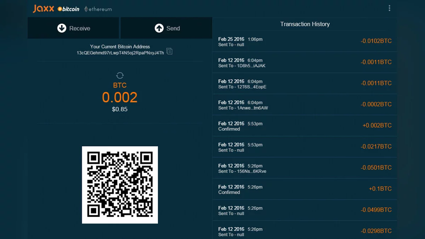425x239 pixels.
Task: Open the Feb 25 2016 1:06pm transaction
Action: (x=305, y=41)
